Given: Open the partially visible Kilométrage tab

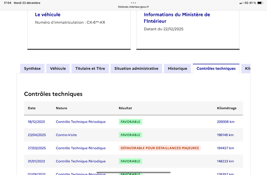Looking at the screenshot, I should tap(247, 68).
